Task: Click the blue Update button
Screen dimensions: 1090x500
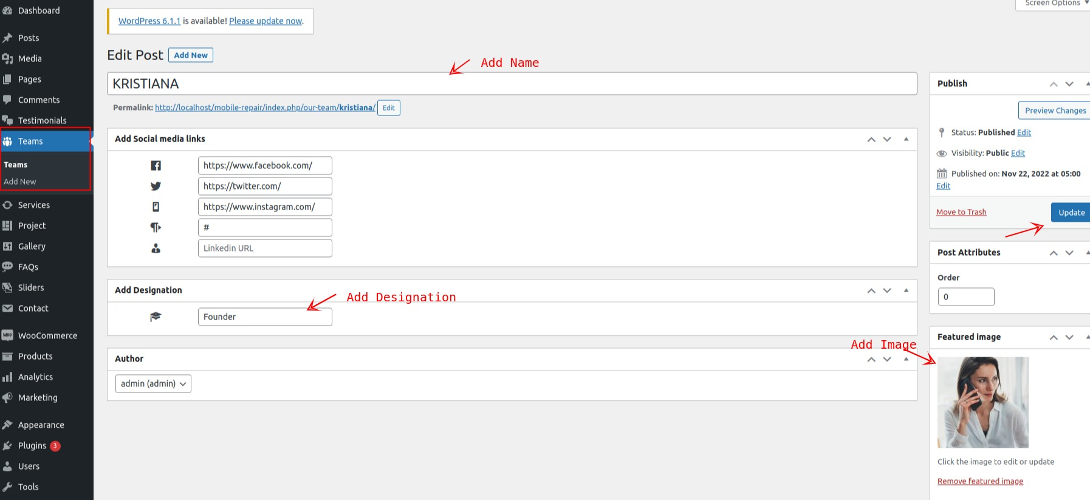Action: (1071, 213)
